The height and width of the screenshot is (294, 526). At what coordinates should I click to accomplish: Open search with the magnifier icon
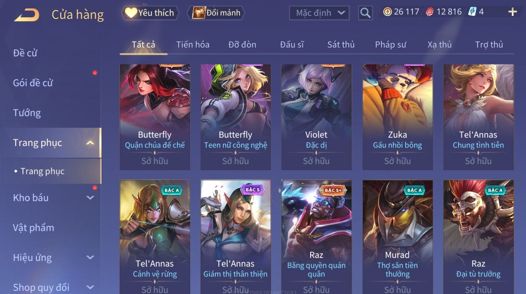click(365, 13)
